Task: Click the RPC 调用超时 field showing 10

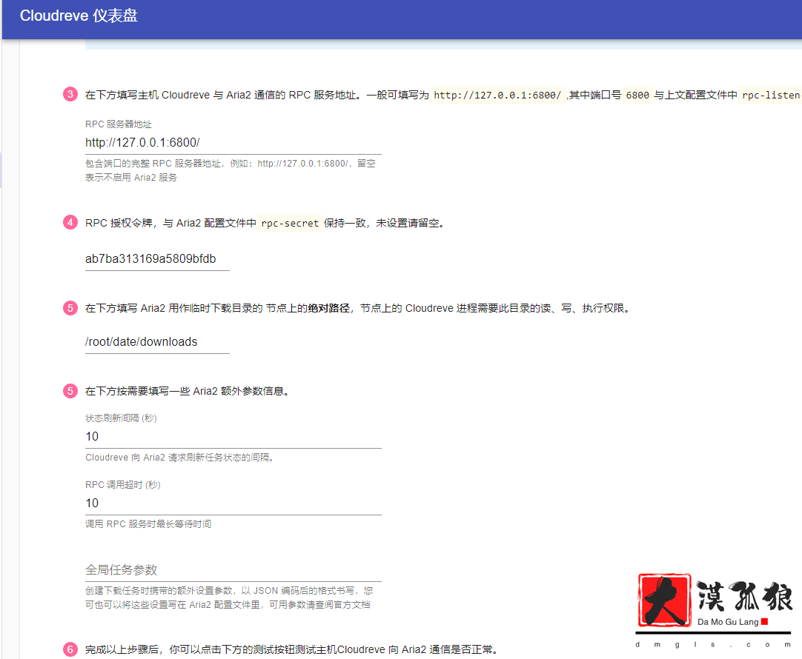Action: click(x=222, y=503)
